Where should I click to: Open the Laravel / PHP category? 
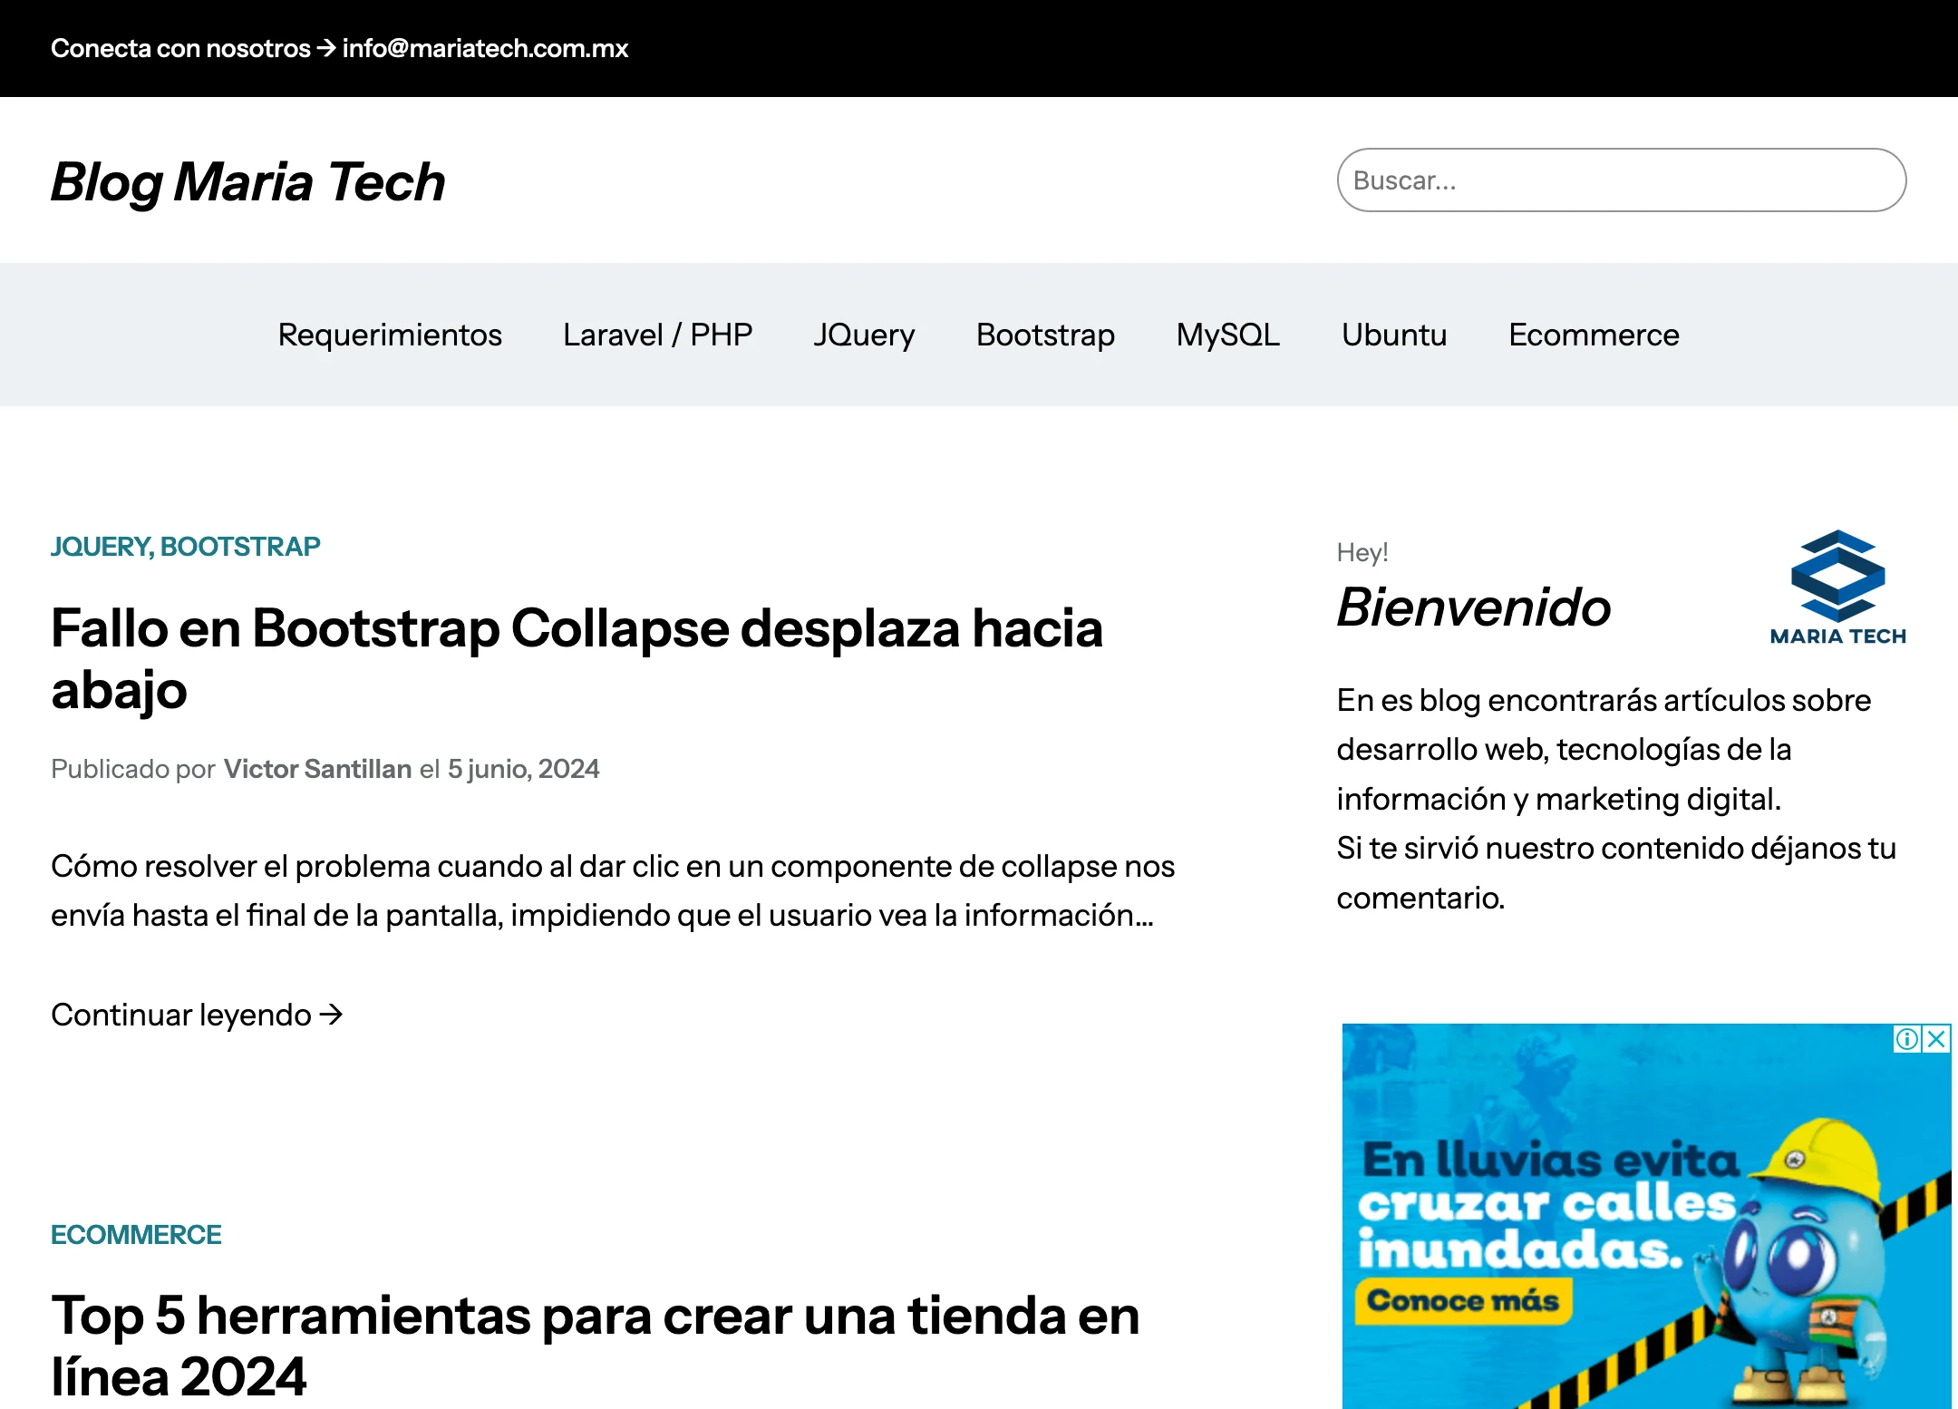pyautogui.click(x=657, y=335)
